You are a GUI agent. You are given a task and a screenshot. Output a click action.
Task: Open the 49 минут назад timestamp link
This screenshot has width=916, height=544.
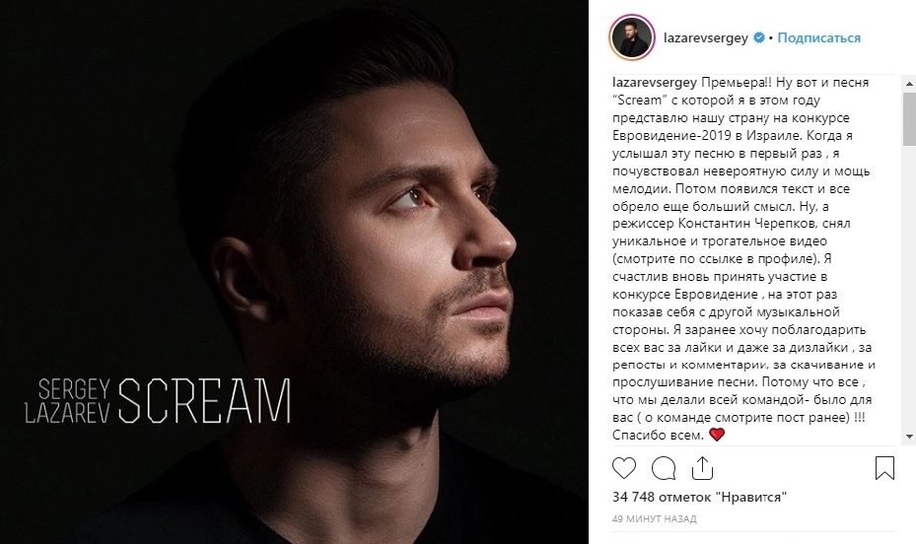[655, 518]
